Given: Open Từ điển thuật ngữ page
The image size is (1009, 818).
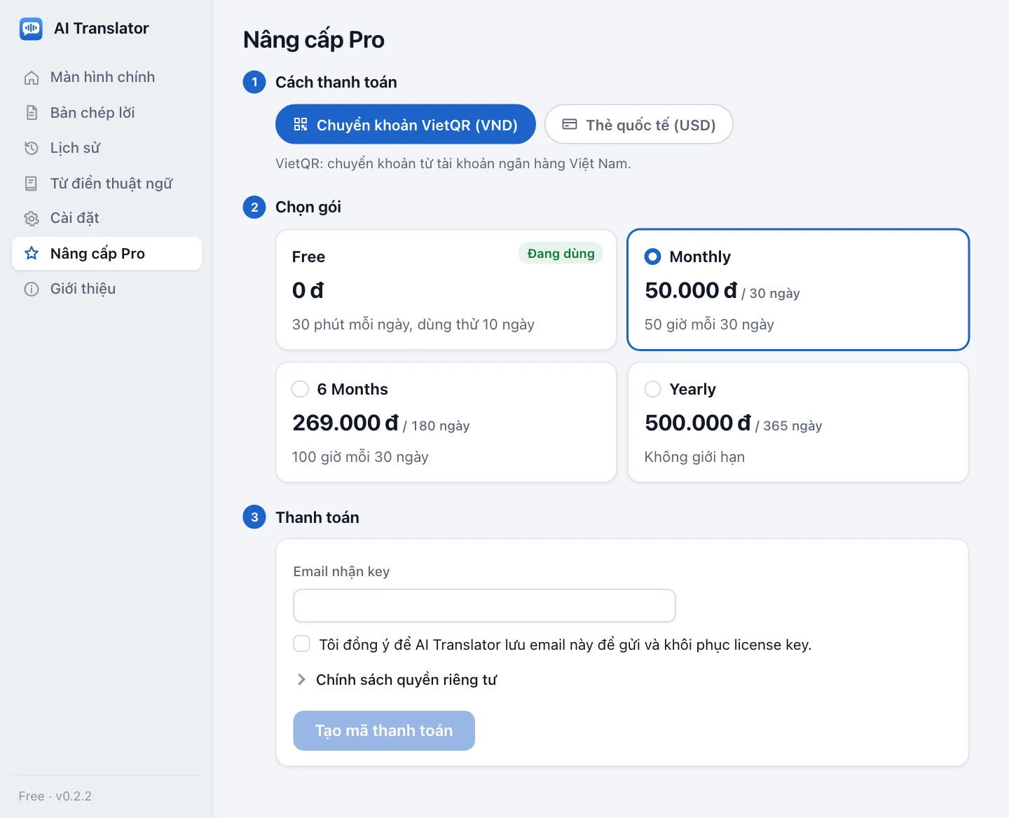Looking at the screenshot, I should point(107,183).
